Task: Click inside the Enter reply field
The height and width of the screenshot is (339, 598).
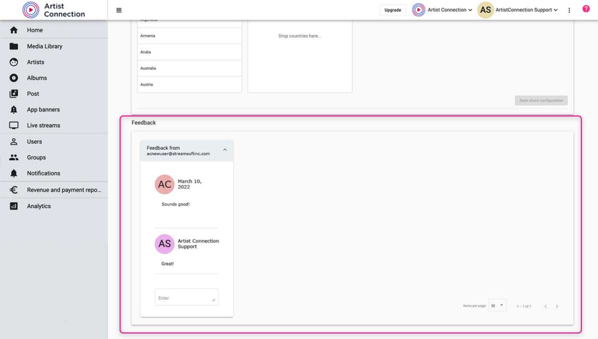Action: pos(186,297)
